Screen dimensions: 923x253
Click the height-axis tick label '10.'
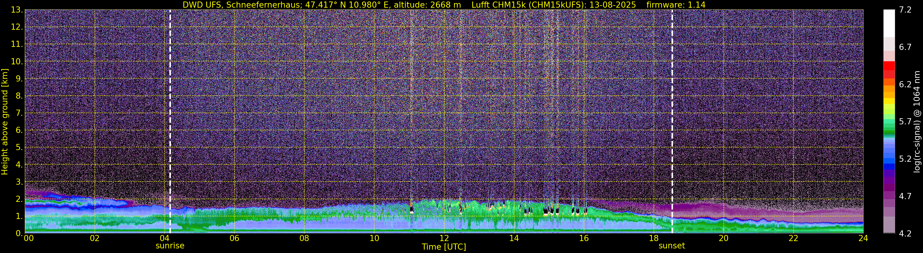(17, 61)
